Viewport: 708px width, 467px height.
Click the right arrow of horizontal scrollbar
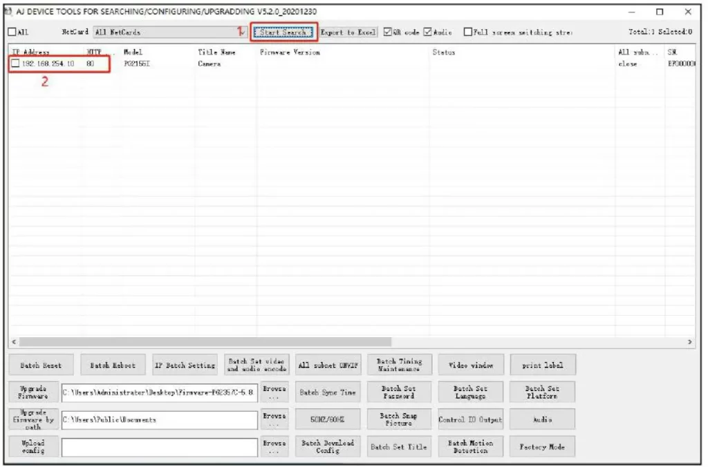[689, 341]
